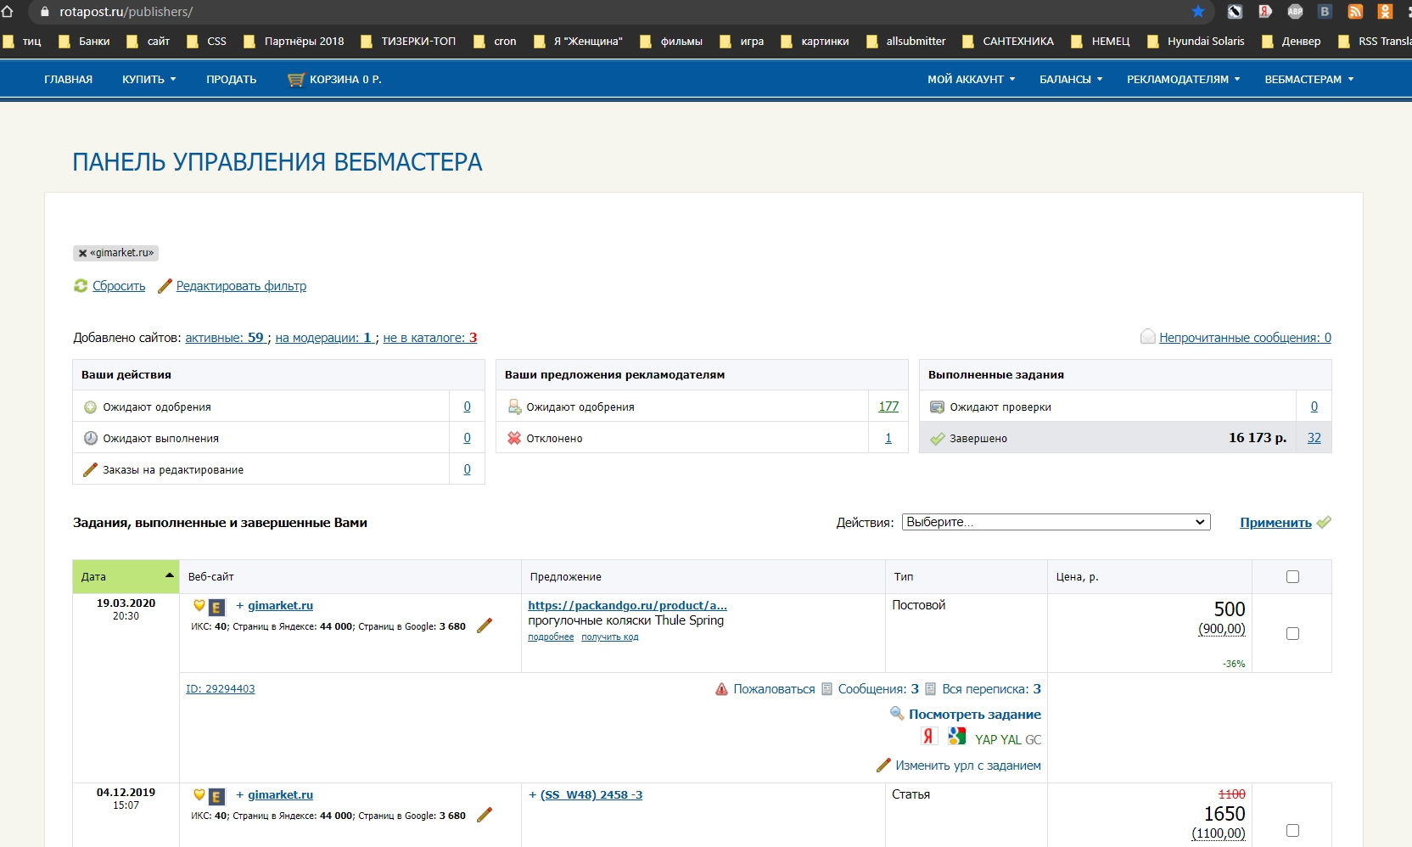Click the '16 173 р.' completed total
1412x847 pixels.
click(x=1258, y=438)
